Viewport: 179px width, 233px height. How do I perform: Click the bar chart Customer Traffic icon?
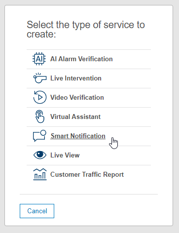[40, 174]
